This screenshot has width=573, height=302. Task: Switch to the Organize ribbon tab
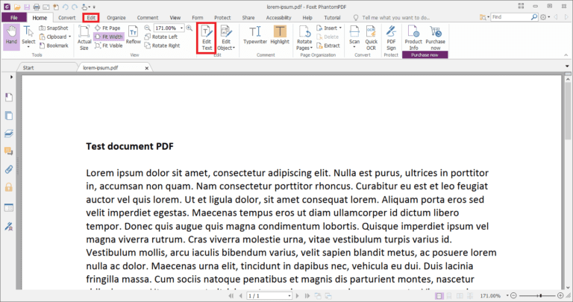(x=116, y=18)
